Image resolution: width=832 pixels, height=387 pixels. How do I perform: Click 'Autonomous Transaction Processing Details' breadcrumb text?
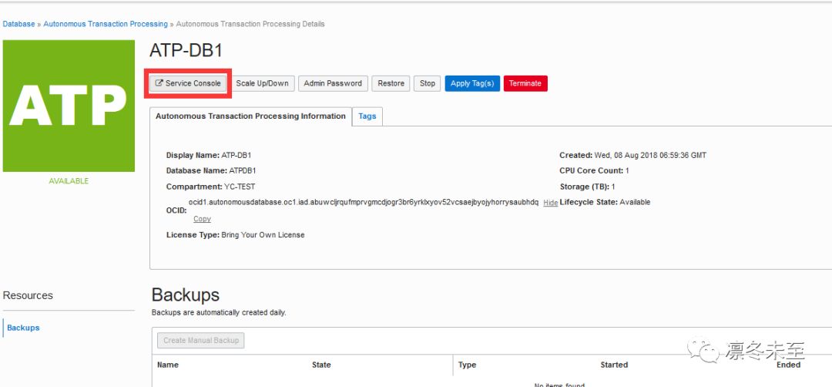click(x=250, y=24)
